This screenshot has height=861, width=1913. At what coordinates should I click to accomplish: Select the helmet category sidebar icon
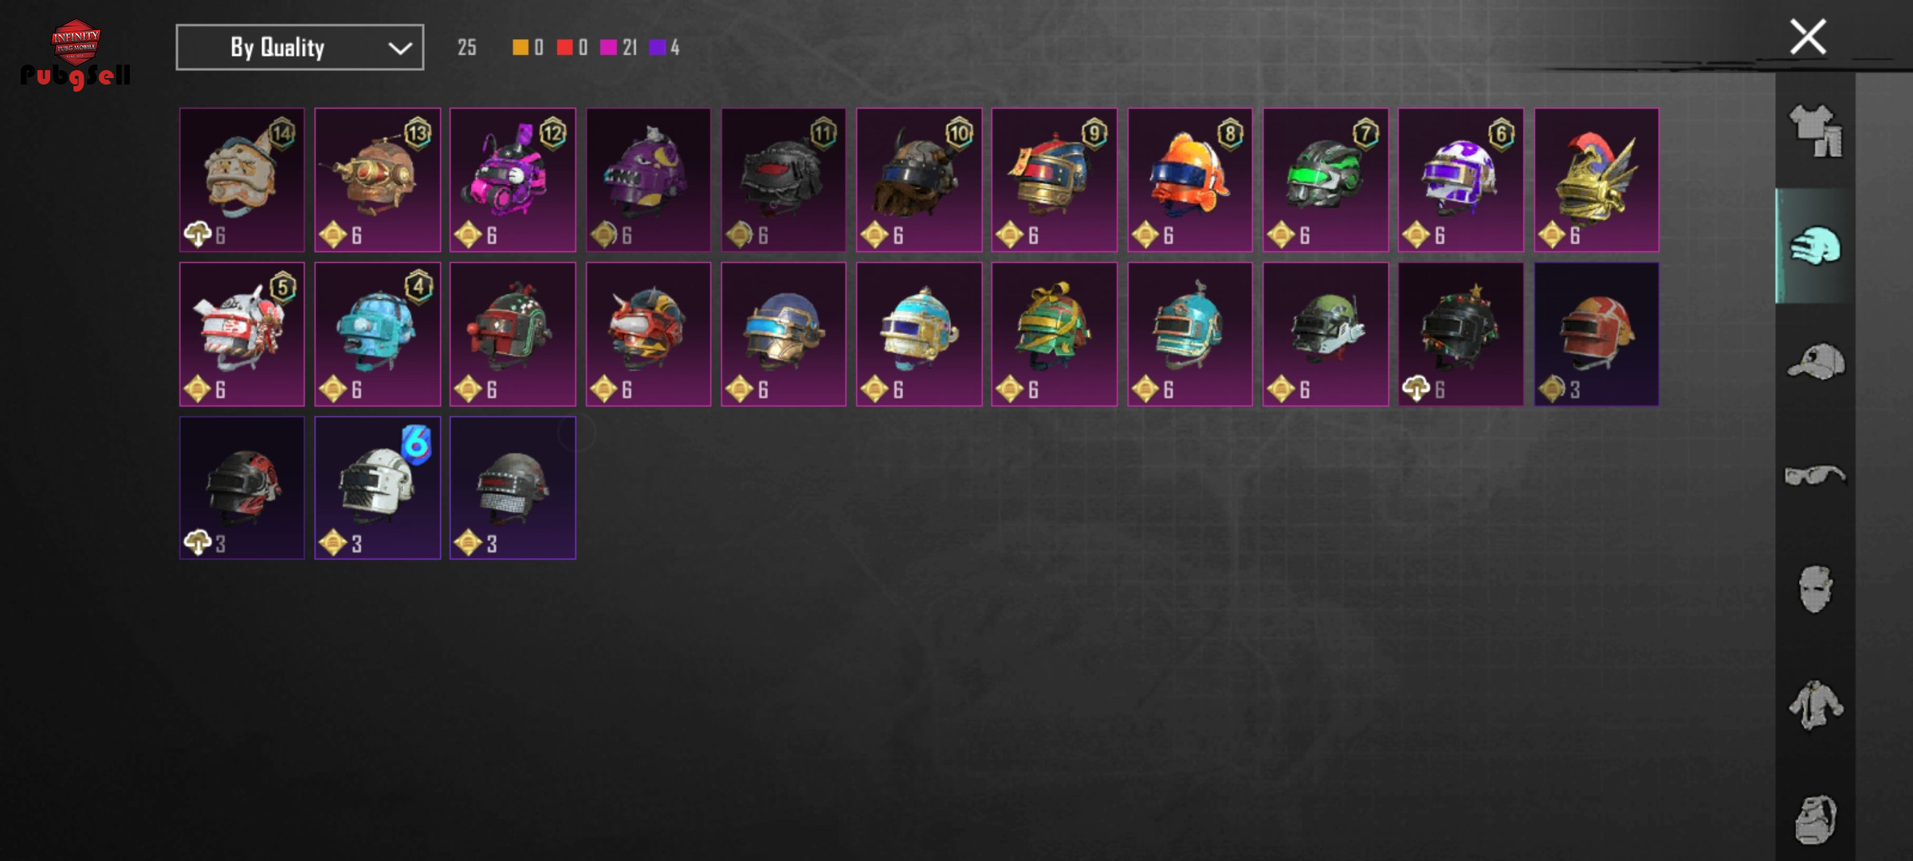[x=1816, y=246]
